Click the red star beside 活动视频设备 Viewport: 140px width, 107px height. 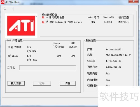point(43,17)
